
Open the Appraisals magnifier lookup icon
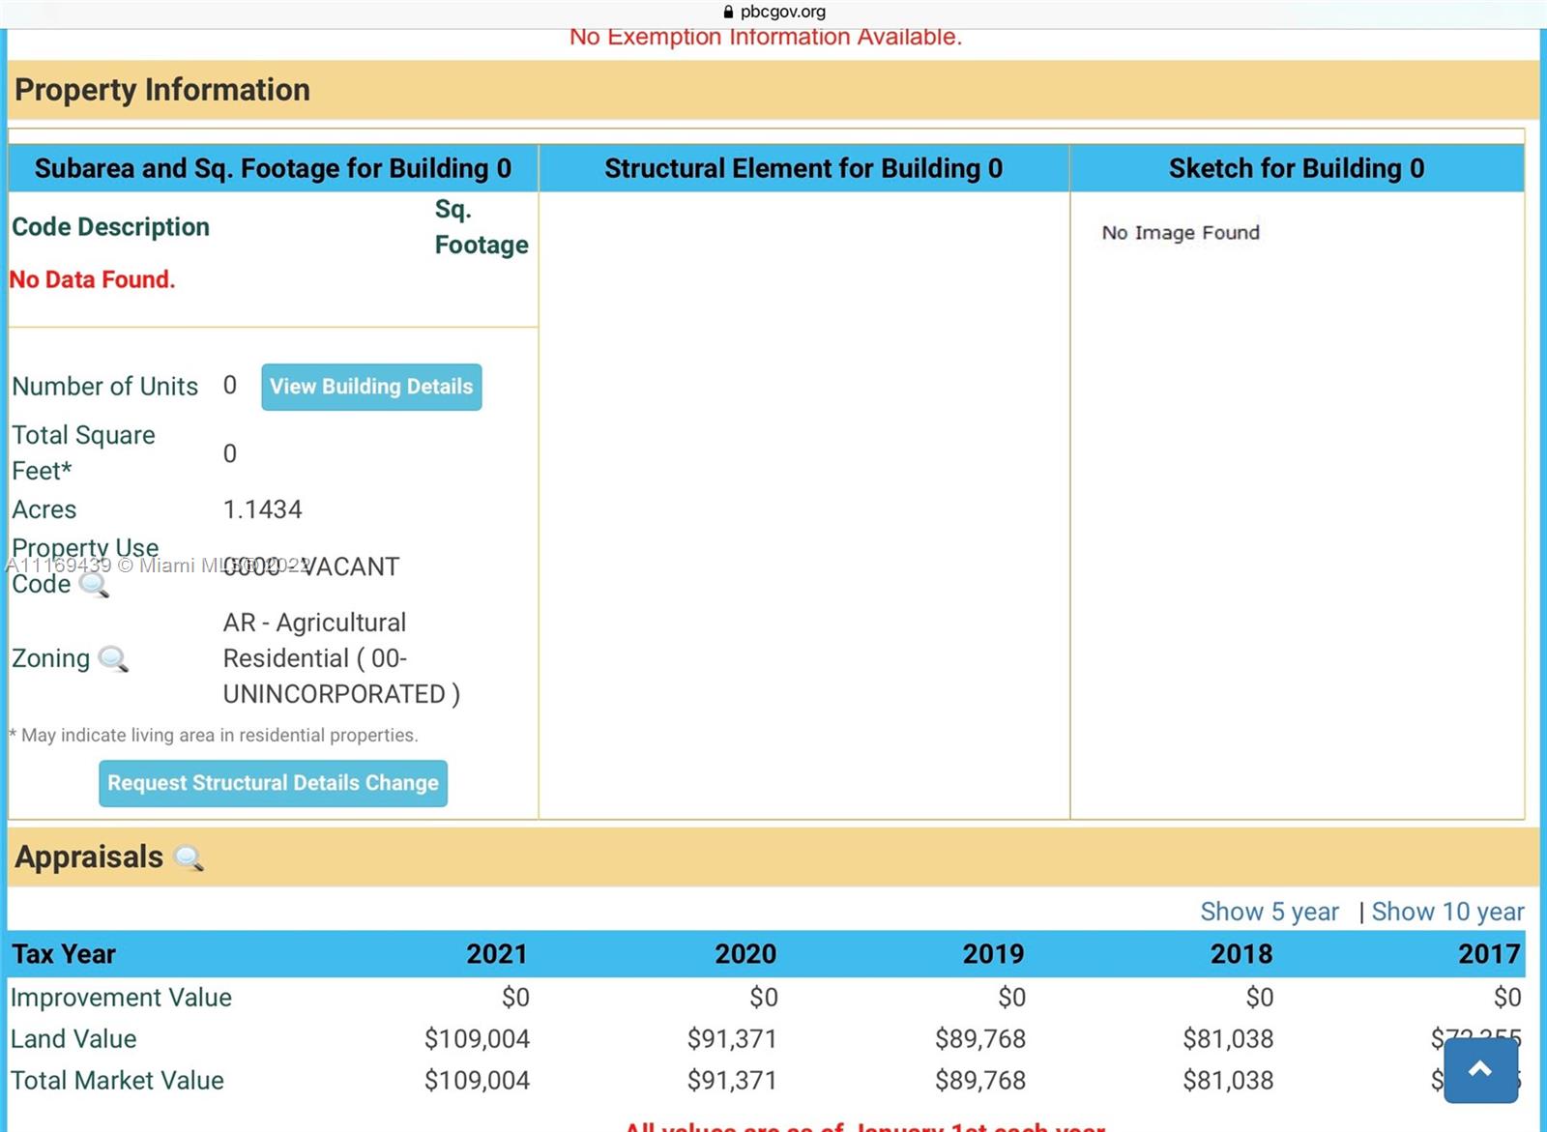[x=188, y=858]
